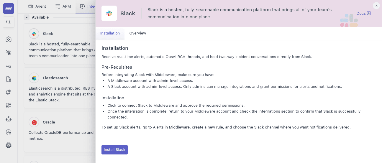
Task: Open the APM traces lines icon in the sidebar
Action: pyautogui.click(x=9, y=66)
